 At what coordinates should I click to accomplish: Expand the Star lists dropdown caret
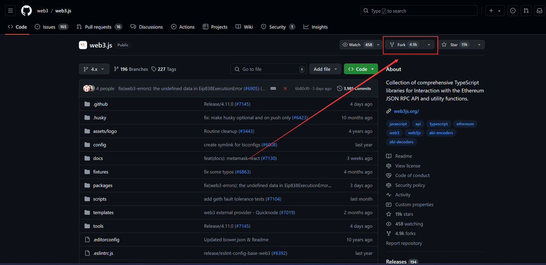coord(479,45)
